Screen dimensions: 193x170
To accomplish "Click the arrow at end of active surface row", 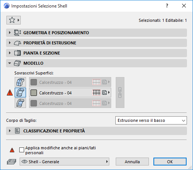I will click(x=109, y=93).
